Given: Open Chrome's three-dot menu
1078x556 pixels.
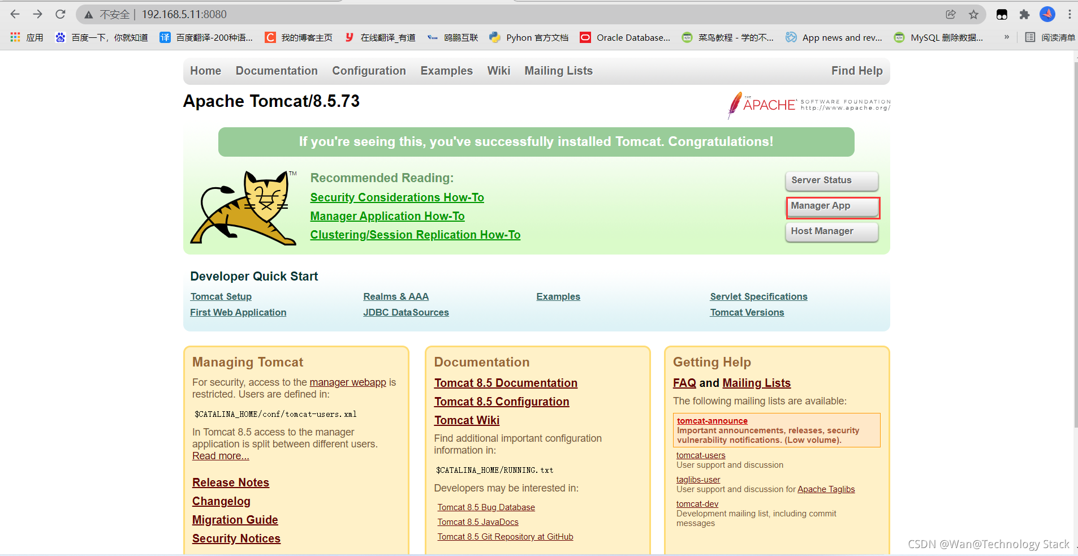Looking at the screenshot, I should pos(1070,14).
